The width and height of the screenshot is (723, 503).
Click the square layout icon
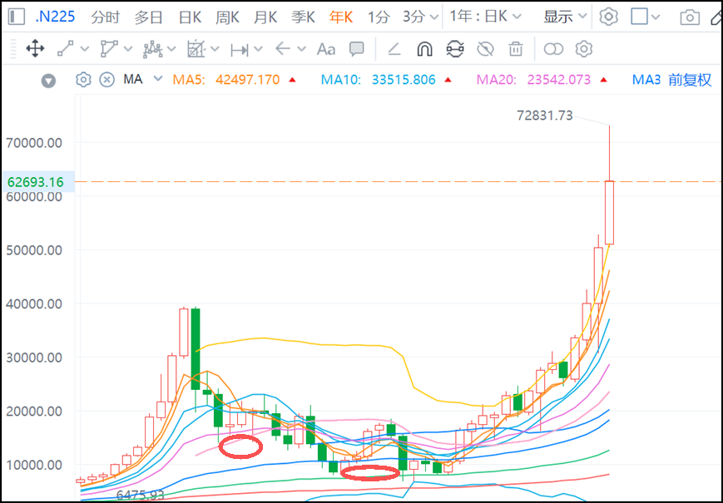point(640,17)
